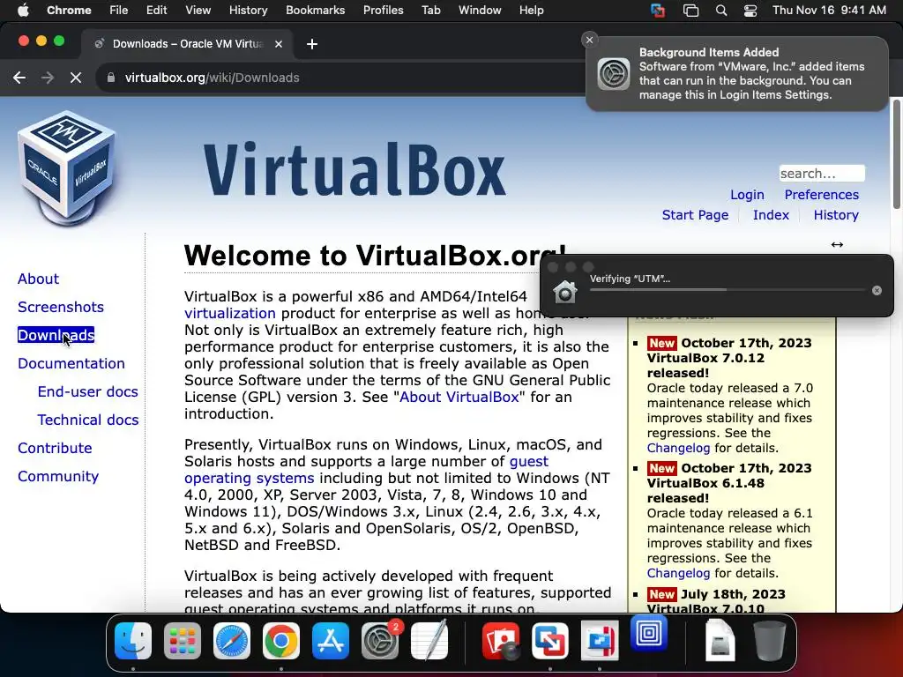The width and height of the screenshot is (903, 677).
Task: Follow the virtualization link
Action: [x=230, y=313]
